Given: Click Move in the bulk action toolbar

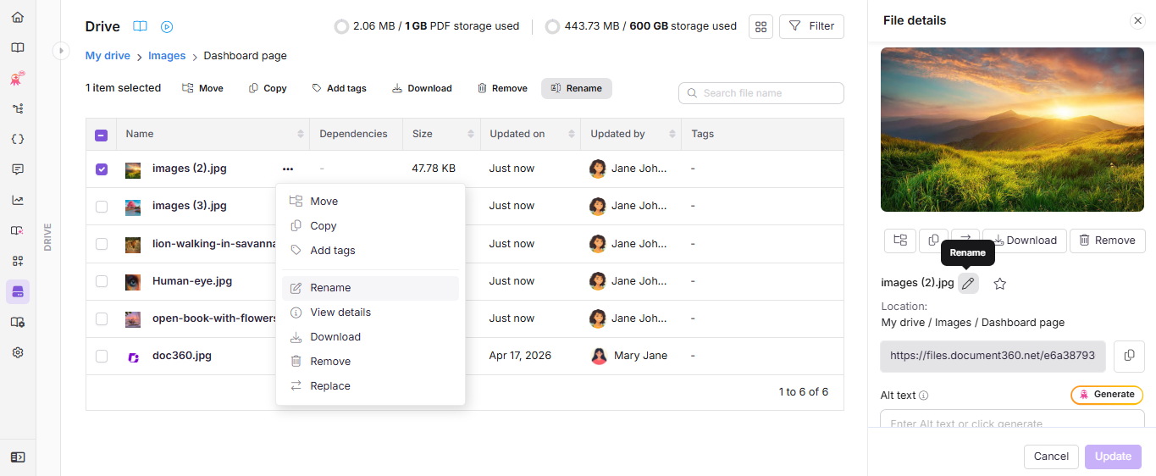Looking at the screenshot, I should tap(202, 88).
